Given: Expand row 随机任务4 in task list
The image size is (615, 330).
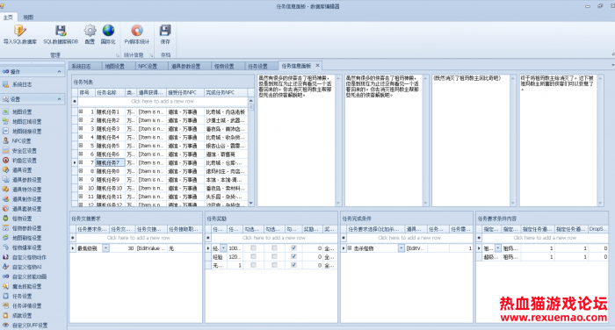Looking at the screenshot, I should [81, 137].
